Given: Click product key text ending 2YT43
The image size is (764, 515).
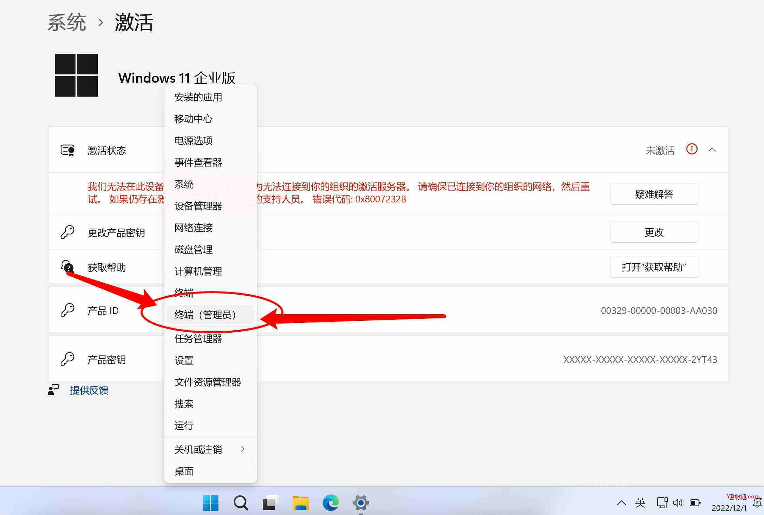Looking at the screenshot, I should click(x=640, y=360).
